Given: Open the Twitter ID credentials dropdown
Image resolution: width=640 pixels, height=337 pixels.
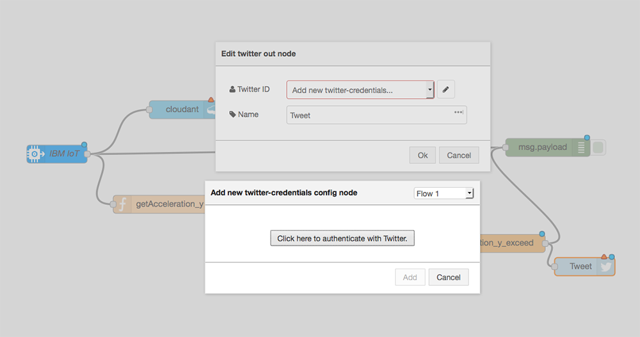Looking at the screenshot, I should coord(360,90).
